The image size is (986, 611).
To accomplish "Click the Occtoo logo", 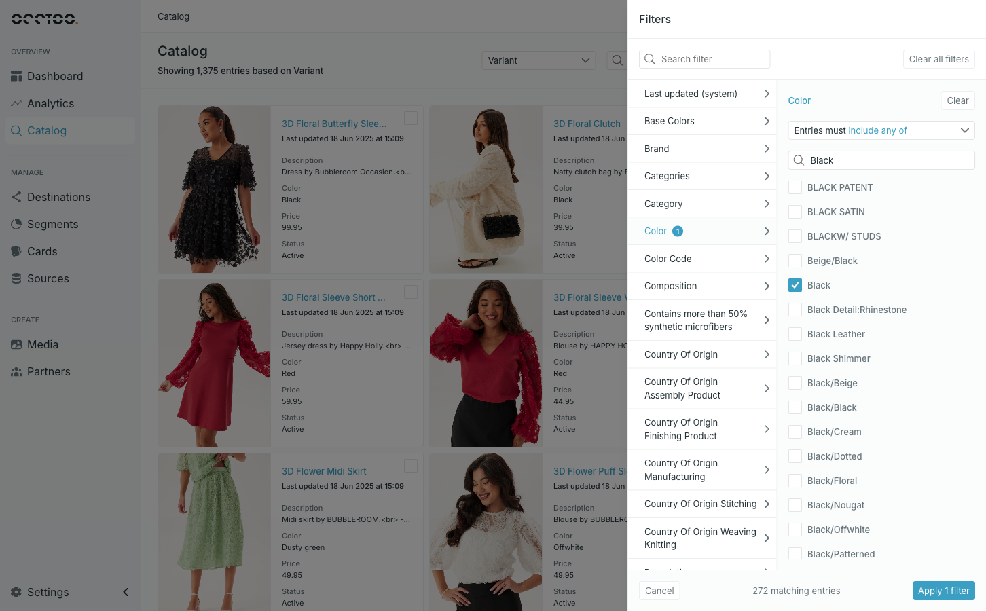I will pyautogui.click(x=45, y=19).
